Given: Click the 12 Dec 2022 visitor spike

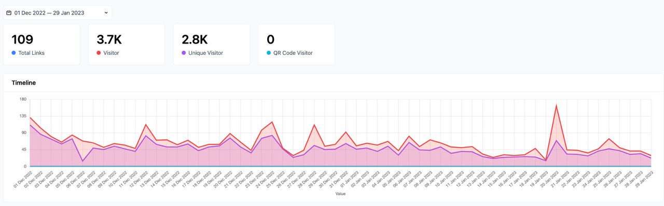Looking at the screenshot, I should (x=146, y=124).
